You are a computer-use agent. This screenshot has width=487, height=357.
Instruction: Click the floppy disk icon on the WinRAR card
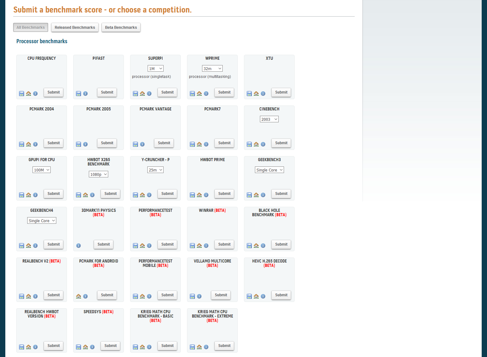tap(192, 246)
